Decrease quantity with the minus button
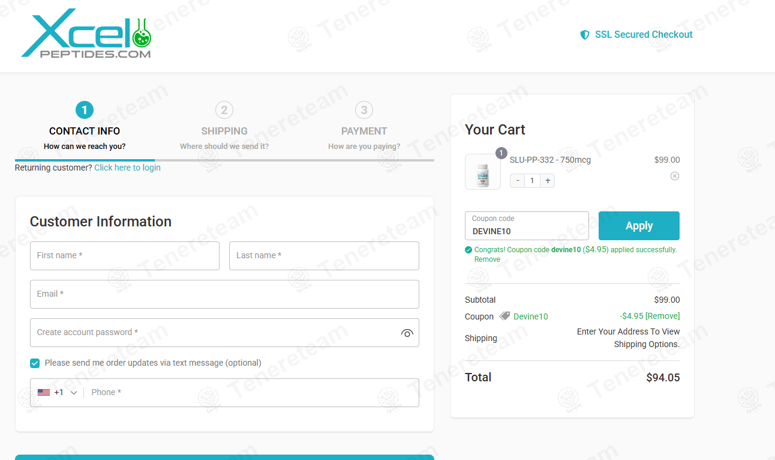The height and width of the screenshot is (460, 775). (518, 181)
